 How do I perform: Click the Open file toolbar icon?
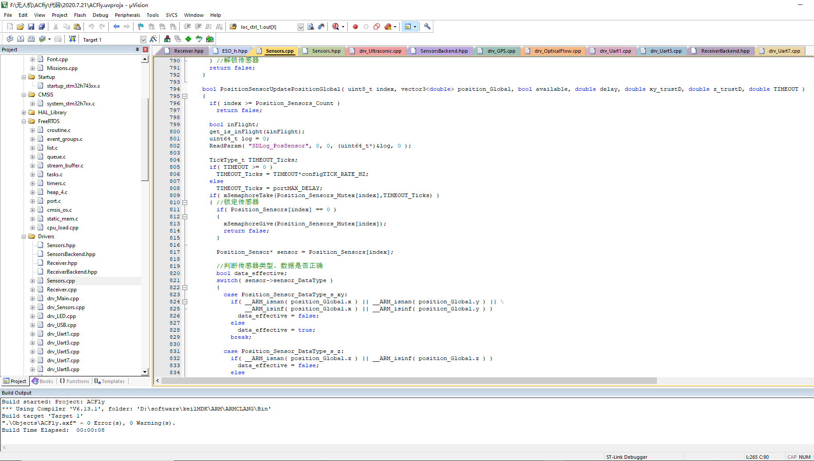(20, 27)
